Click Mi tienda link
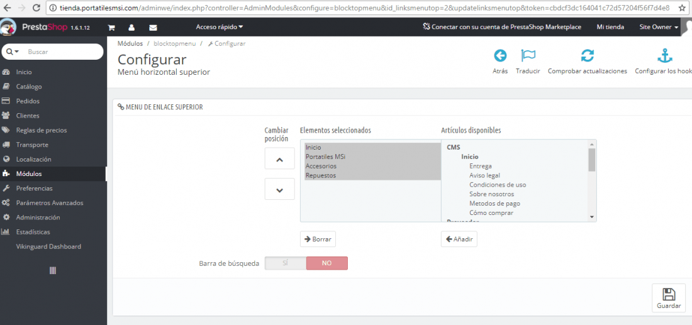The width and height of the screenshot is (692, 325). [610, 27]
